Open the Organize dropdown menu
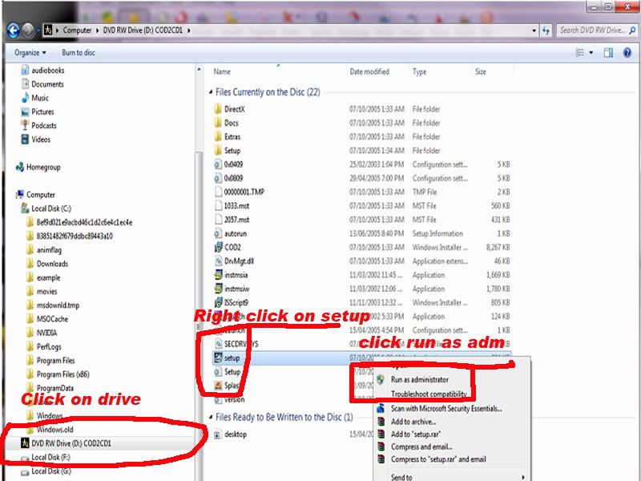Image resolution: width=641 pixels, height=481 pixels. coord(30,53)
